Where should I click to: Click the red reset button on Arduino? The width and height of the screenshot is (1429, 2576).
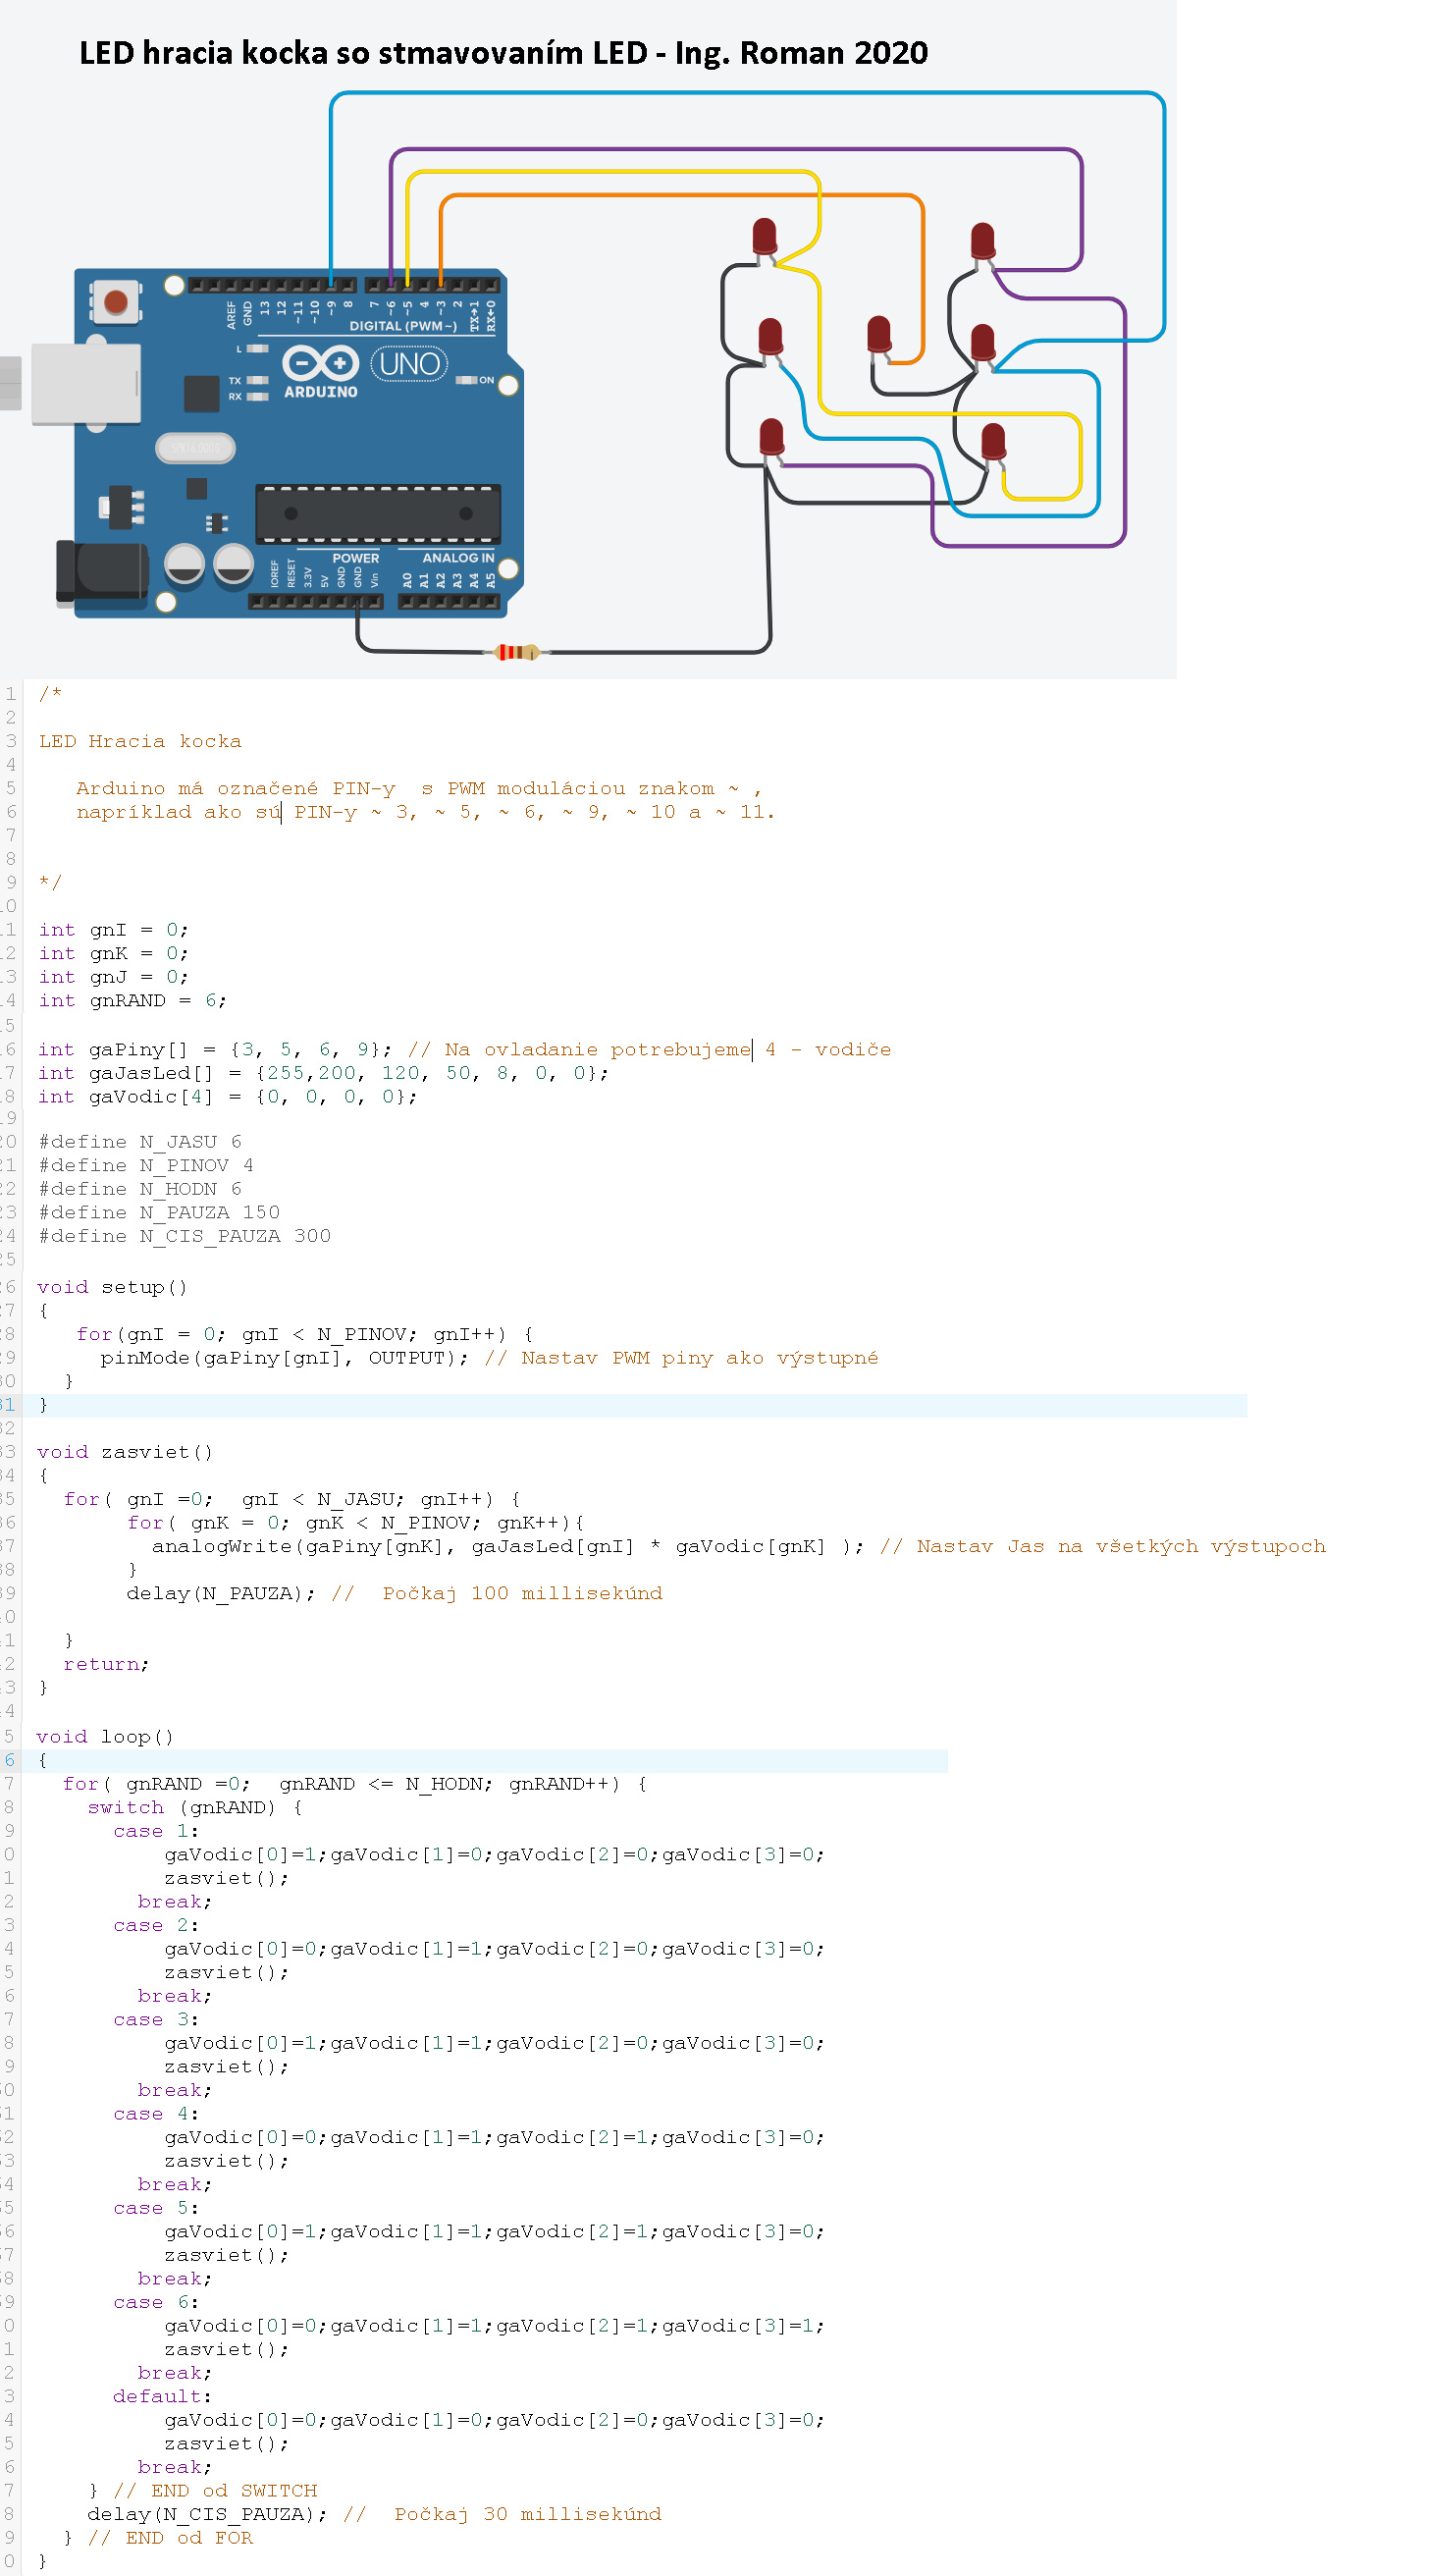click(x=115, y=301)
